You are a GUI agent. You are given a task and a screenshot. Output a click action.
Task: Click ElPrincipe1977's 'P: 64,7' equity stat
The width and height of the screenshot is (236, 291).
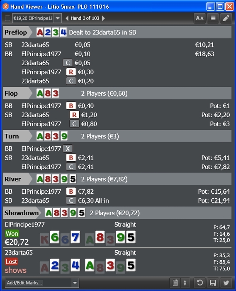coord(221,227)
